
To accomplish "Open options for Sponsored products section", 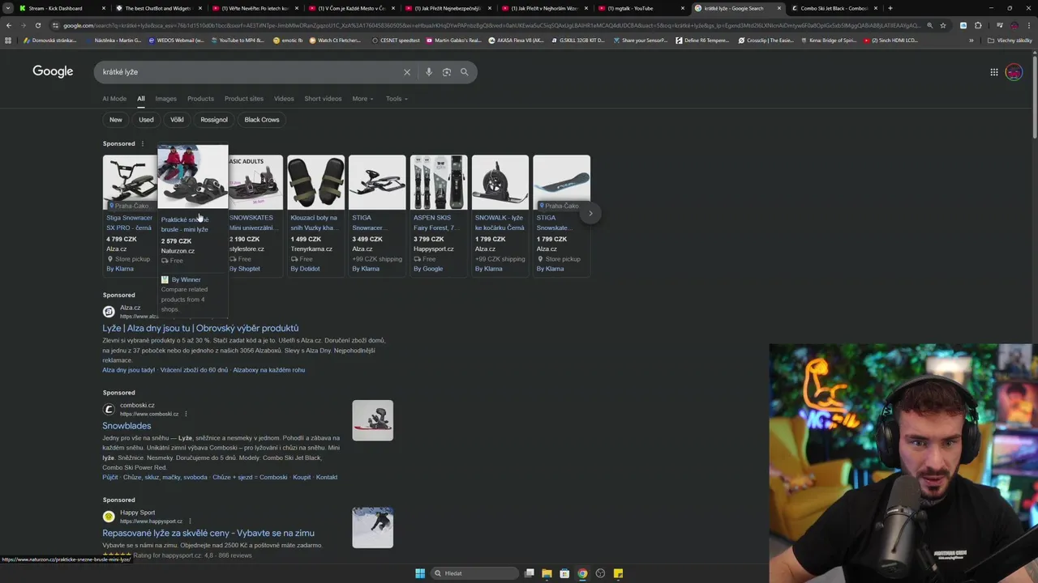I will pos(142,144).
